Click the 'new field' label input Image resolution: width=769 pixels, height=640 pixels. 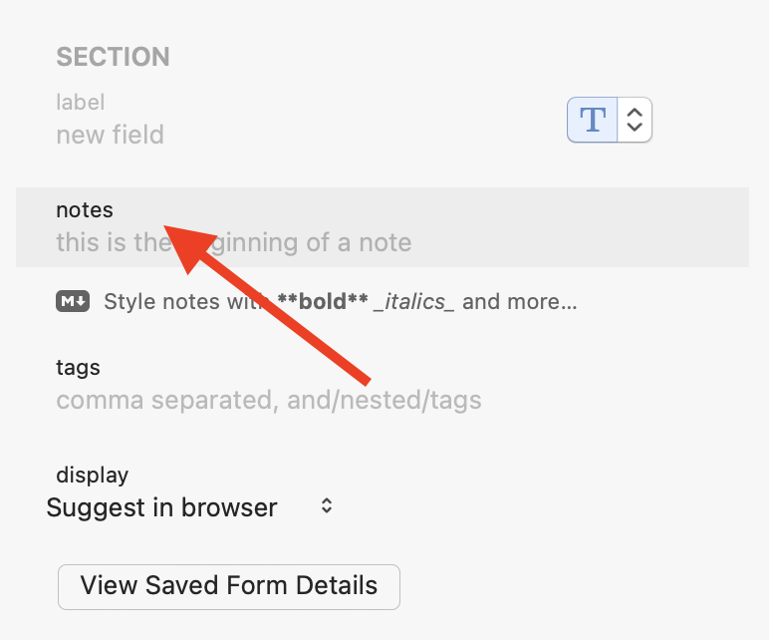(110, 136)
